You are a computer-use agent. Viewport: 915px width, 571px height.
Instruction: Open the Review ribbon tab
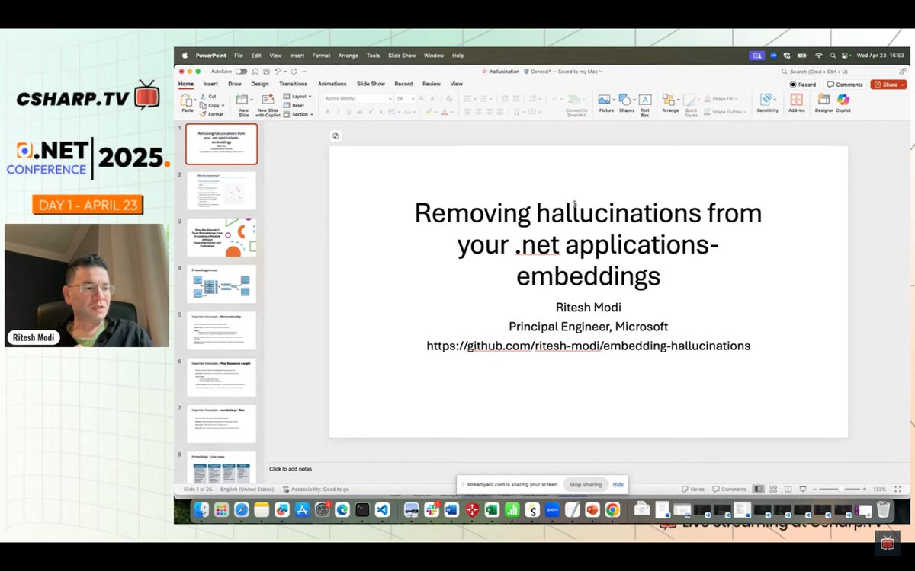pyautogui.click(x=432, y=84)
